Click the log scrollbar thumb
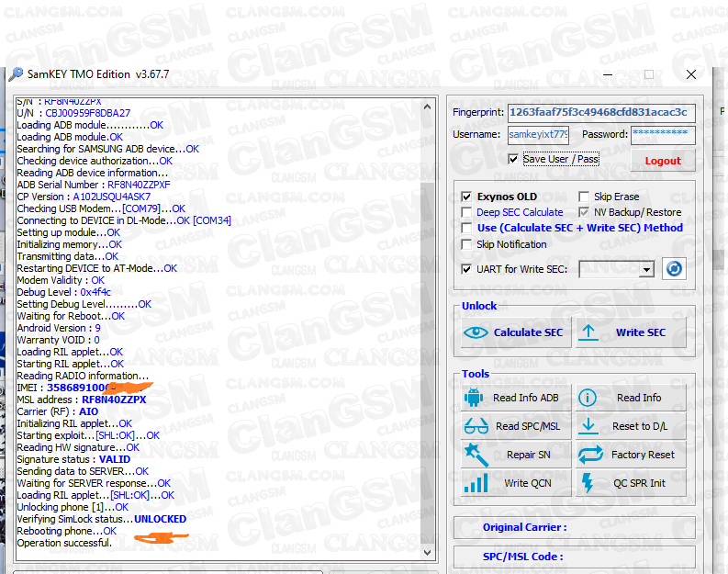Image resolution: width=728 pixels, height=574 pixels. [427, 362]
